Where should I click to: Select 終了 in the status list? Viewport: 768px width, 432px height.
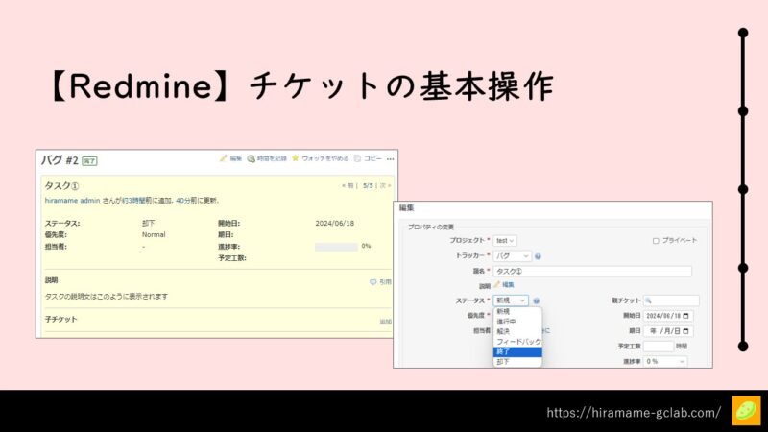(517, 351)
